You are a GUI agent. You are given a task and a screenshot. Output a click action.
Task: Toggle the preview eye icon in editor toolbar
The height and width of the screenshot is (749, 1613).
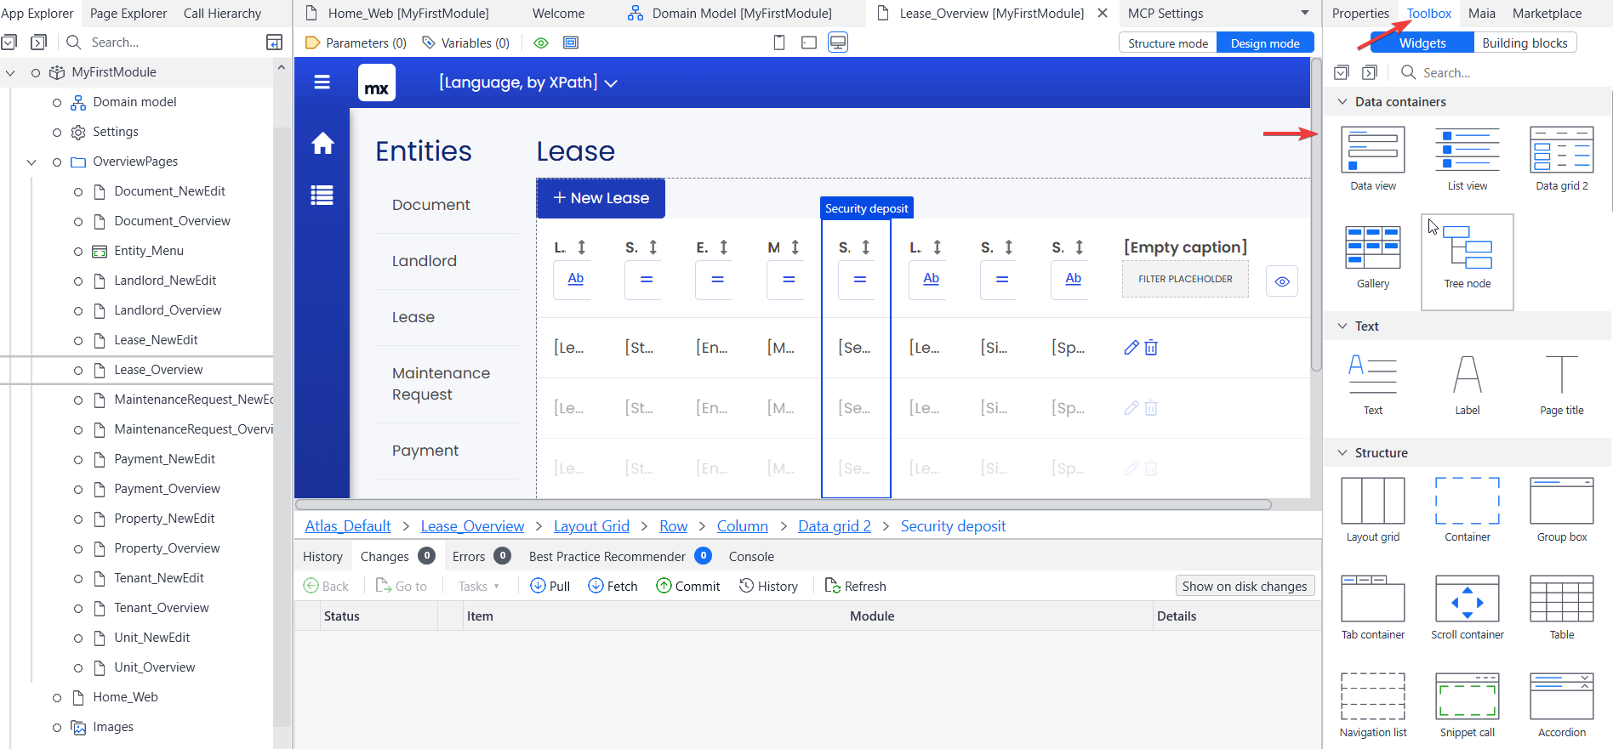tap(541, 43)
